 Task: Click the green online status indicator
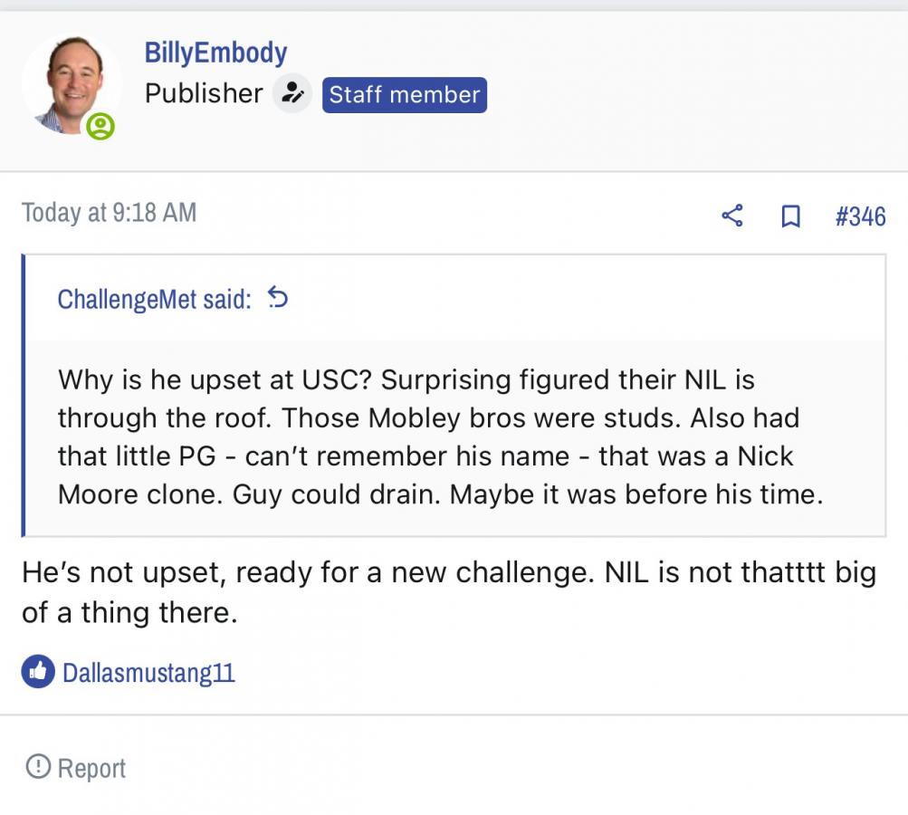point(100,126)
